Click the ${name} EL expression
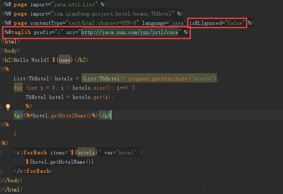 pos(63,60)
